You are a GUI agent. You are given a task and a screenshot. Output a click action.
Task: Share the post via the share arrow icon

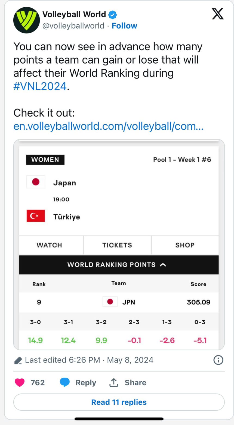(x=114, y=382)
